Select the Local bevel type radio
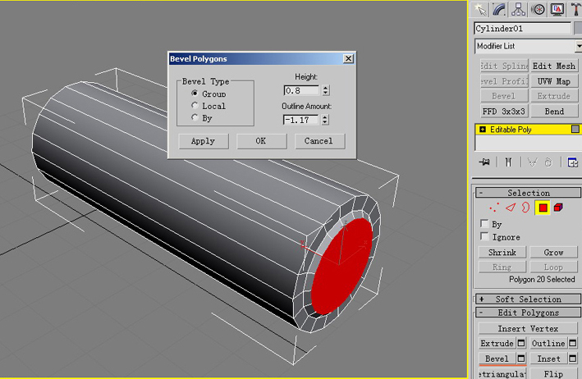Viewport: 582px width, 379px height. 195,106
